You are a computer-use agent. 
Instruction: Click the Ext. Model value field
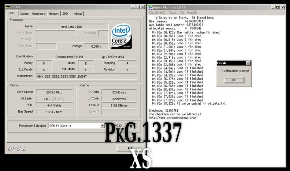(x=86, y=70)
